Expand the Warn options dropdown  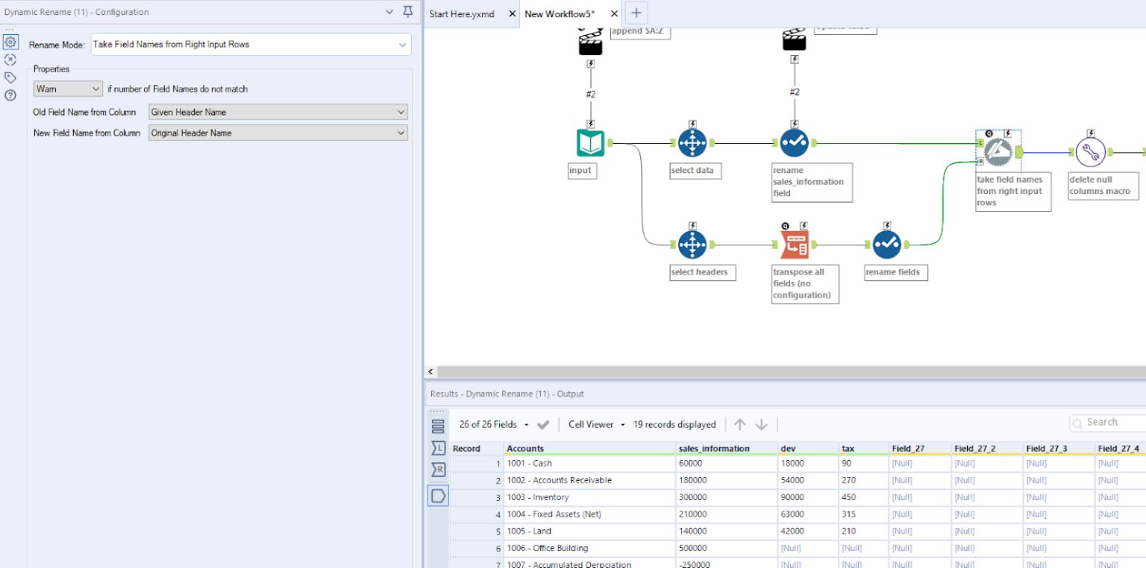67,89
